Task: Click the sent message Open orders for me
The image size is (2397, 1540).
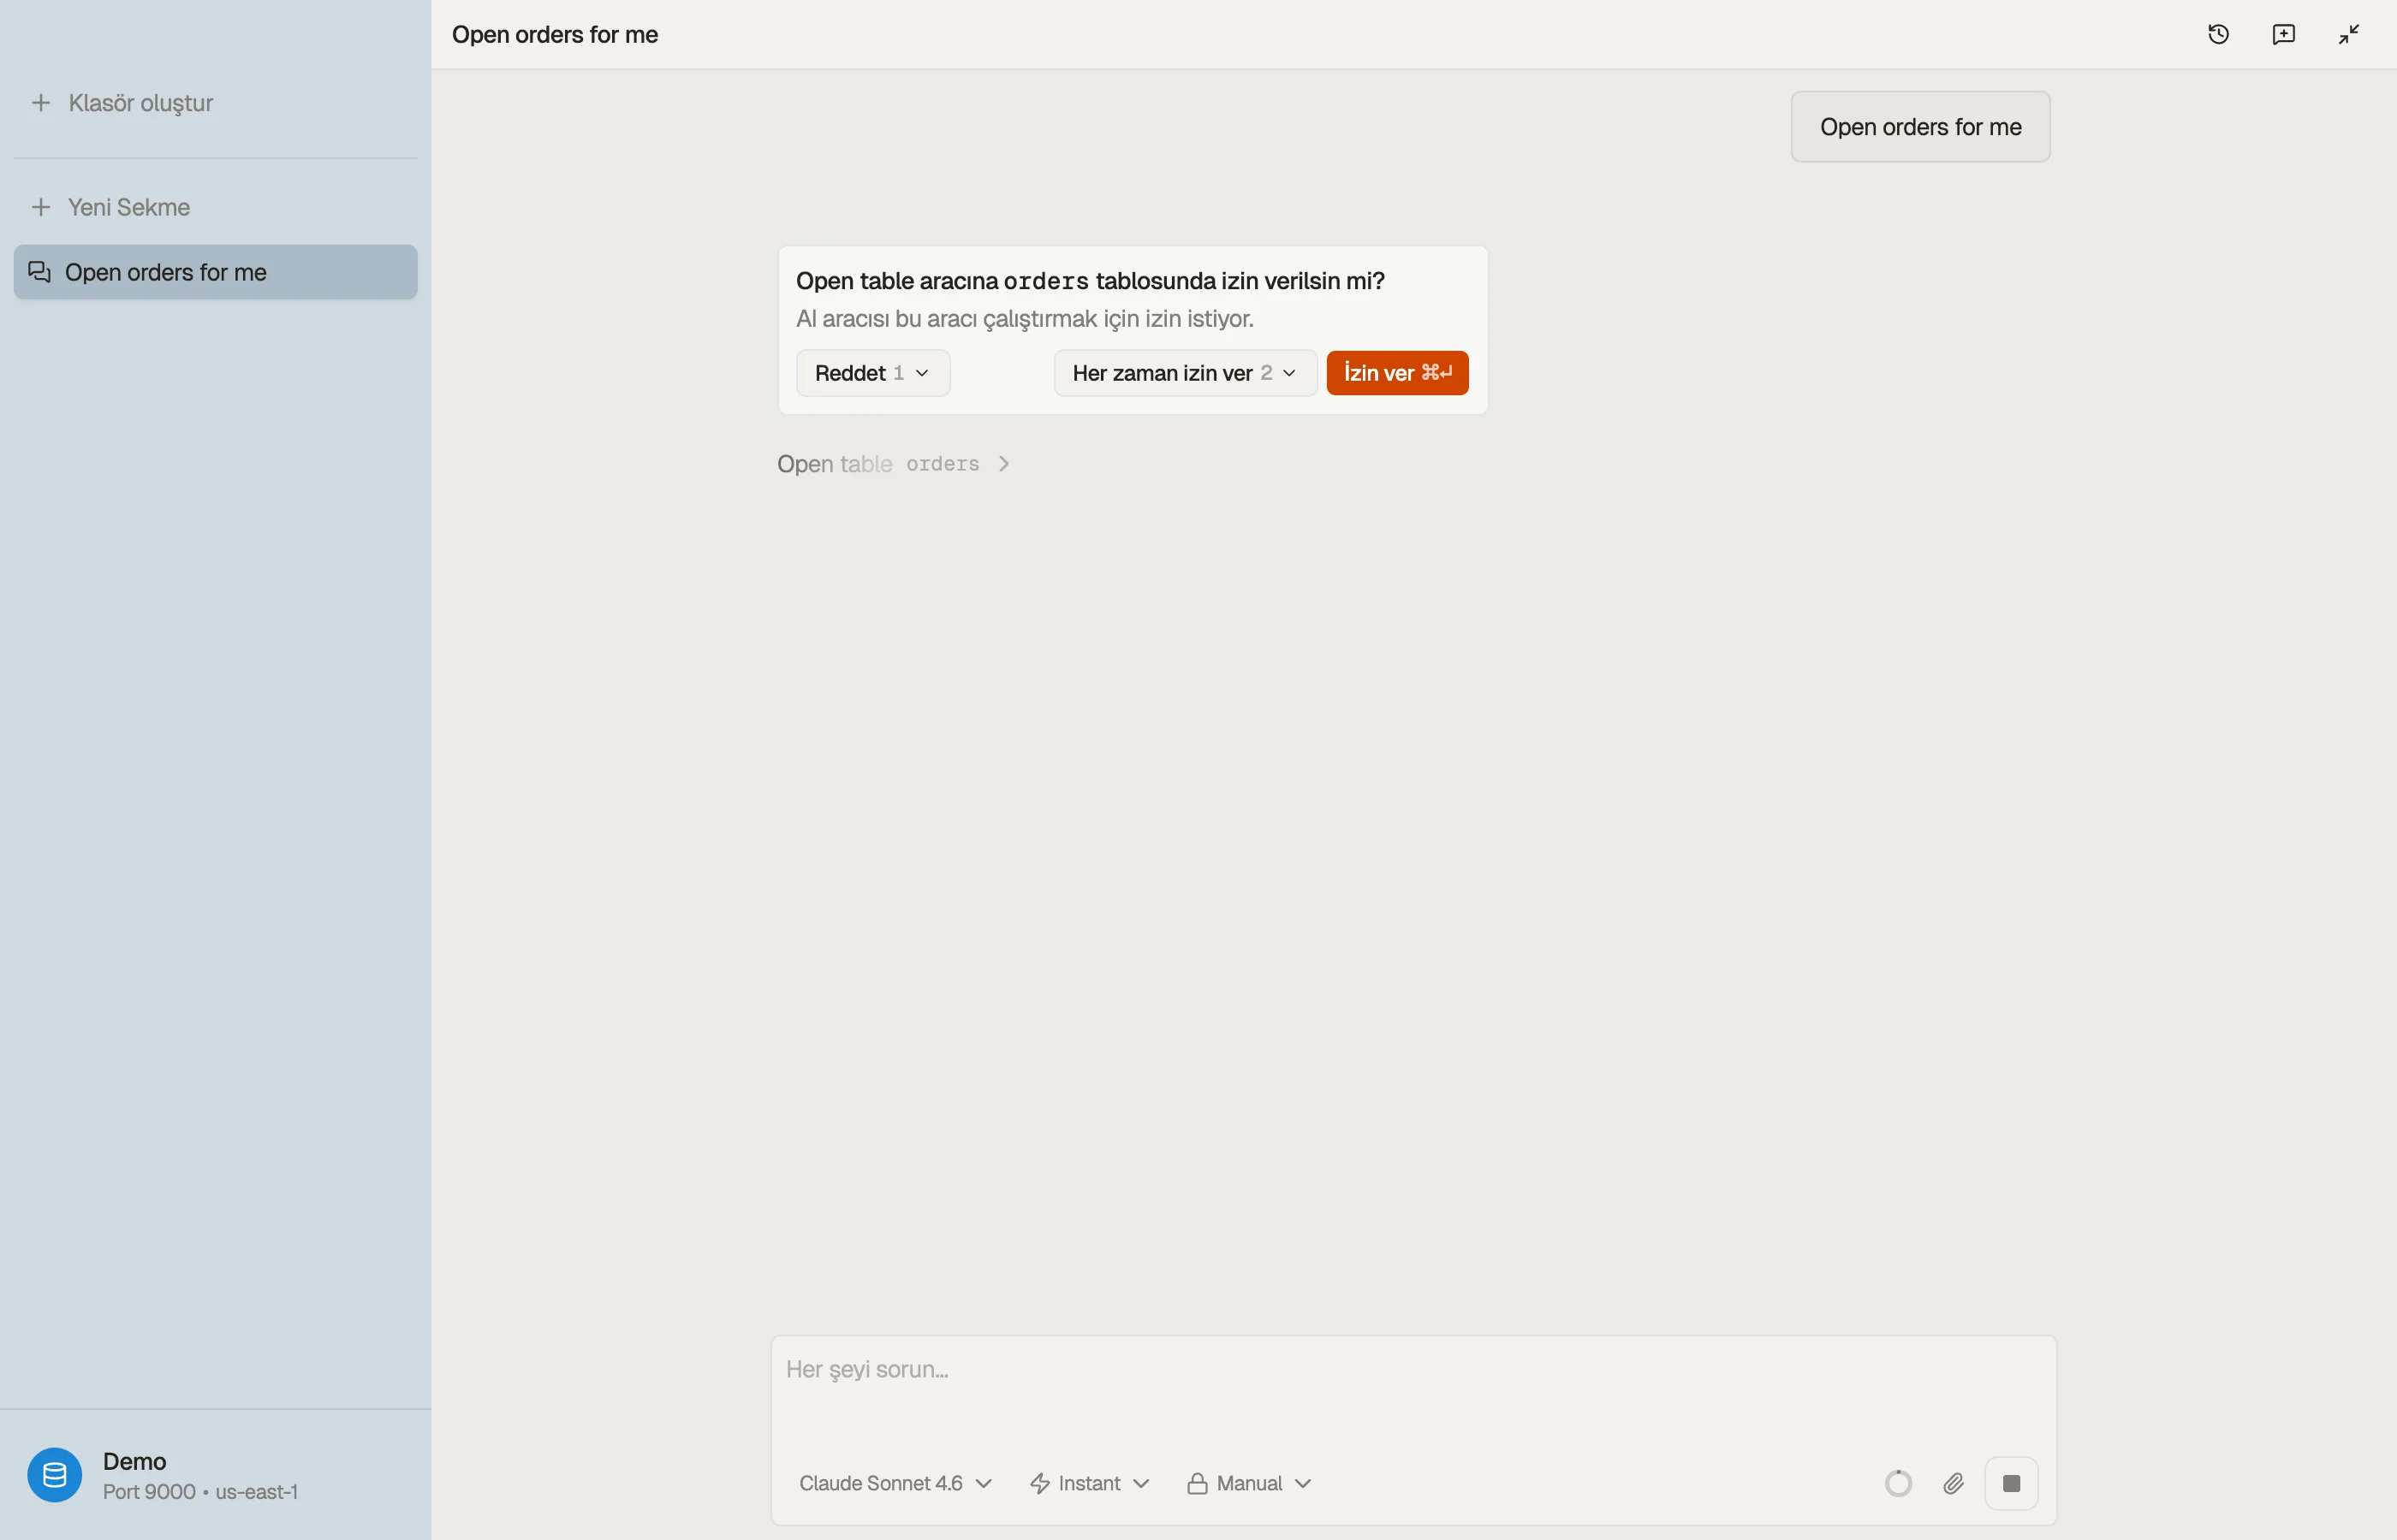Action: pos(1920,127)
